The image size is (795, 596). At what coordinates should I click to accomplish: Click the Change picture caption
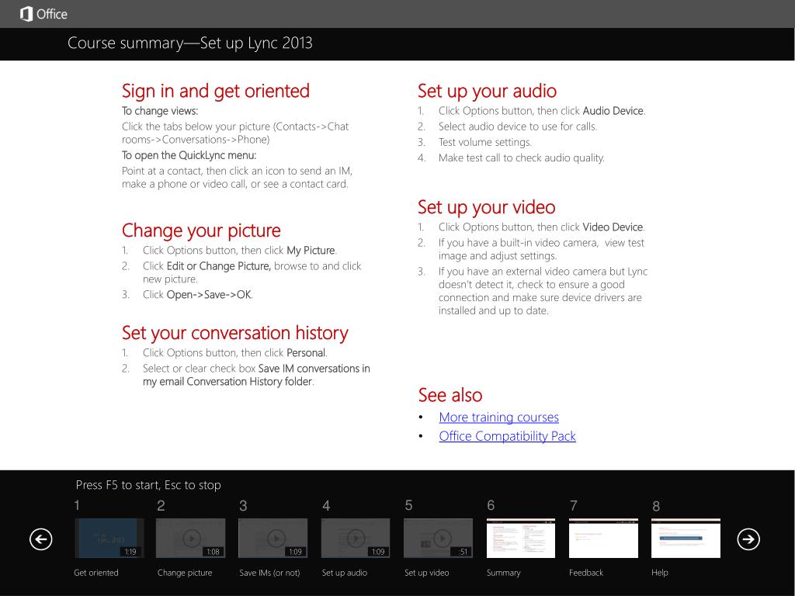coord(185,573)
